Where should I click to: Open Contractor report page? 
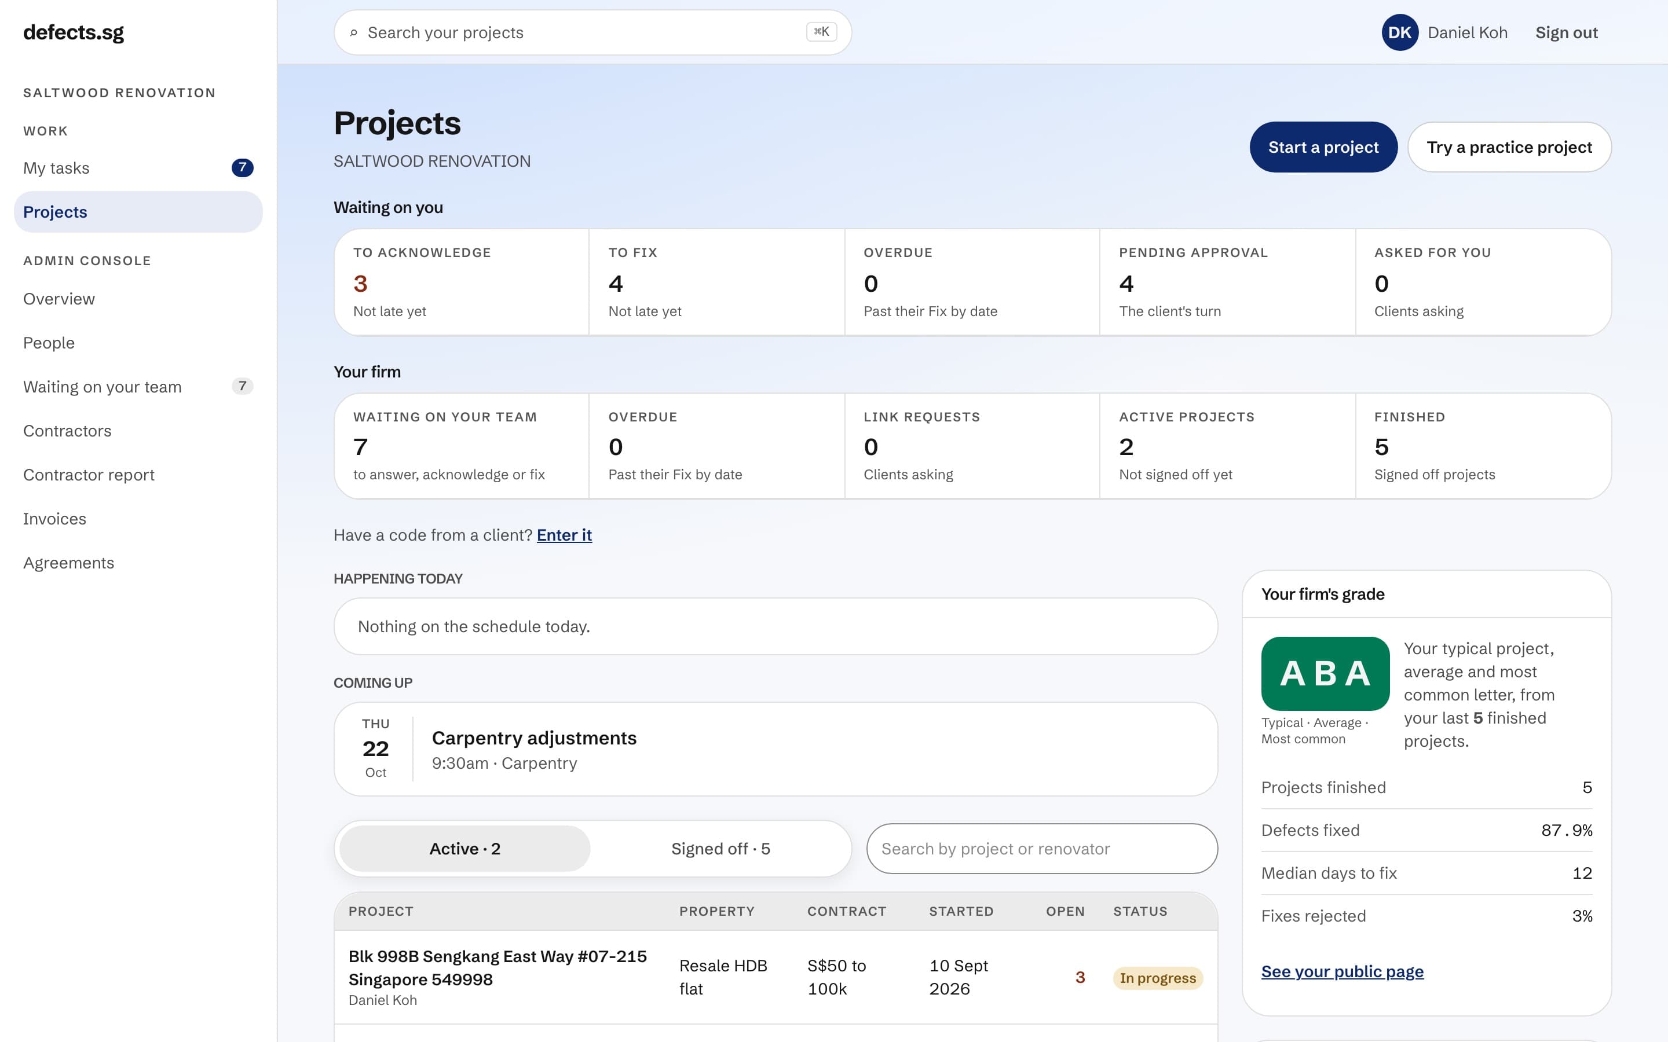coord(138,475)
